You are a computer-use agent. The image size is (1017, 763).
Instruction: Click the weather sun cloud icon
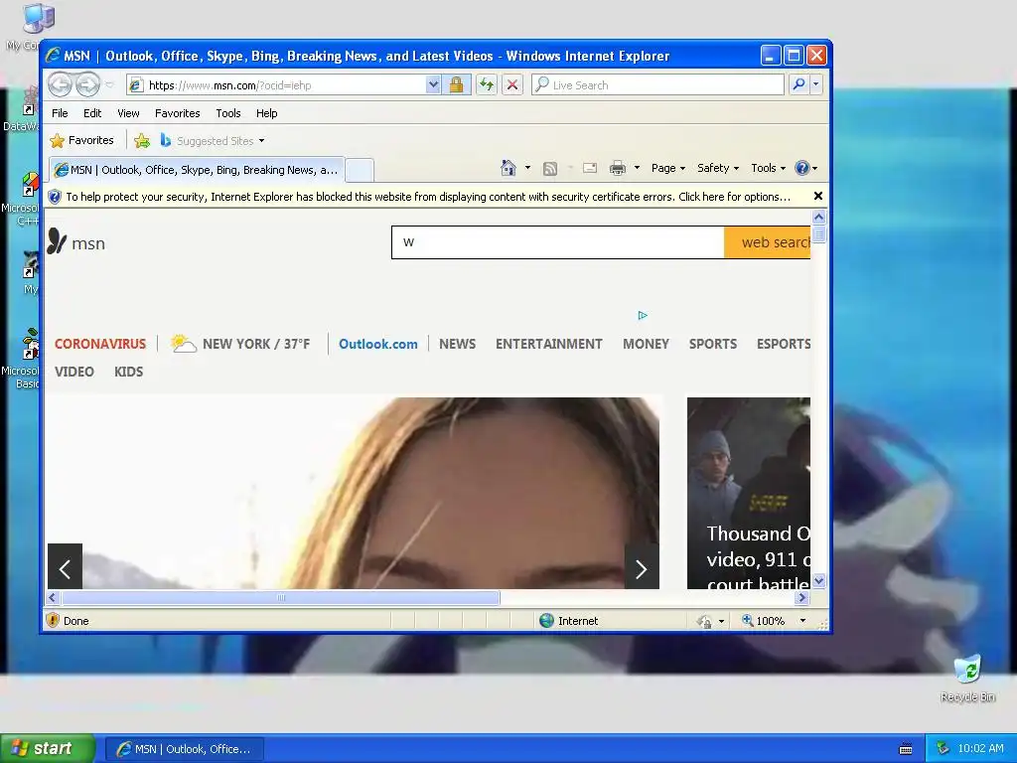pos(183,343)
